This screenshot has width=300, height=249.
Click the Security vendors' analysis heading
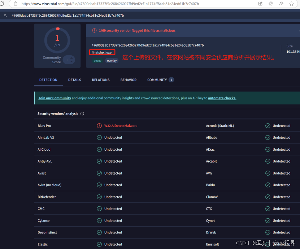(x=58, y=114)
